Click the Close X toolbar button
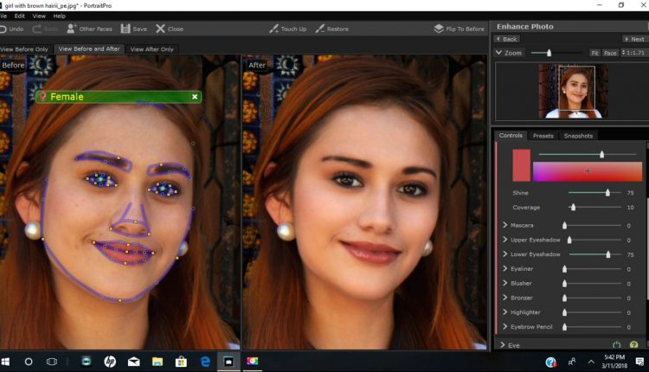Image resolution: width=649 pixels, height=372 pixels. point(170,29)
